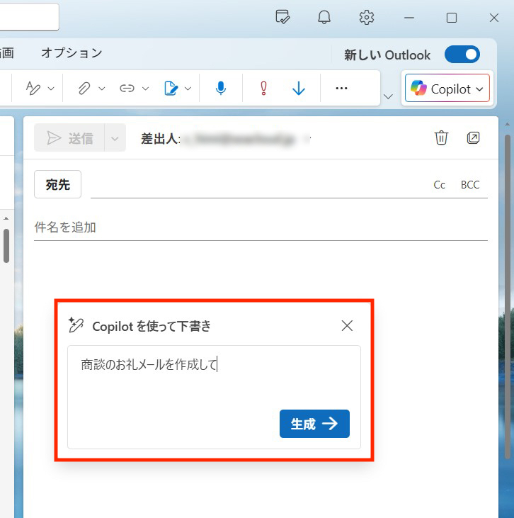This screenshot has height=518, width=514.
Task: Discard the draft with the trash icon
Action: (x=441, y=137)
